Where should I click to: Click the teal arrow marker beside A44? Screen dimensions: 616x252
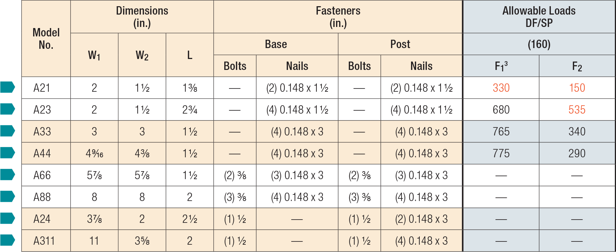[x=7, y=153]
